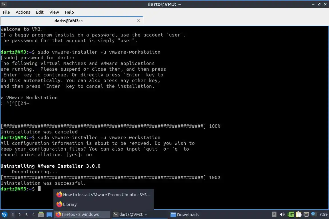Open the LXQt application menu bird icon
This screenshot has height=219, width=329.
click(4, 214)
